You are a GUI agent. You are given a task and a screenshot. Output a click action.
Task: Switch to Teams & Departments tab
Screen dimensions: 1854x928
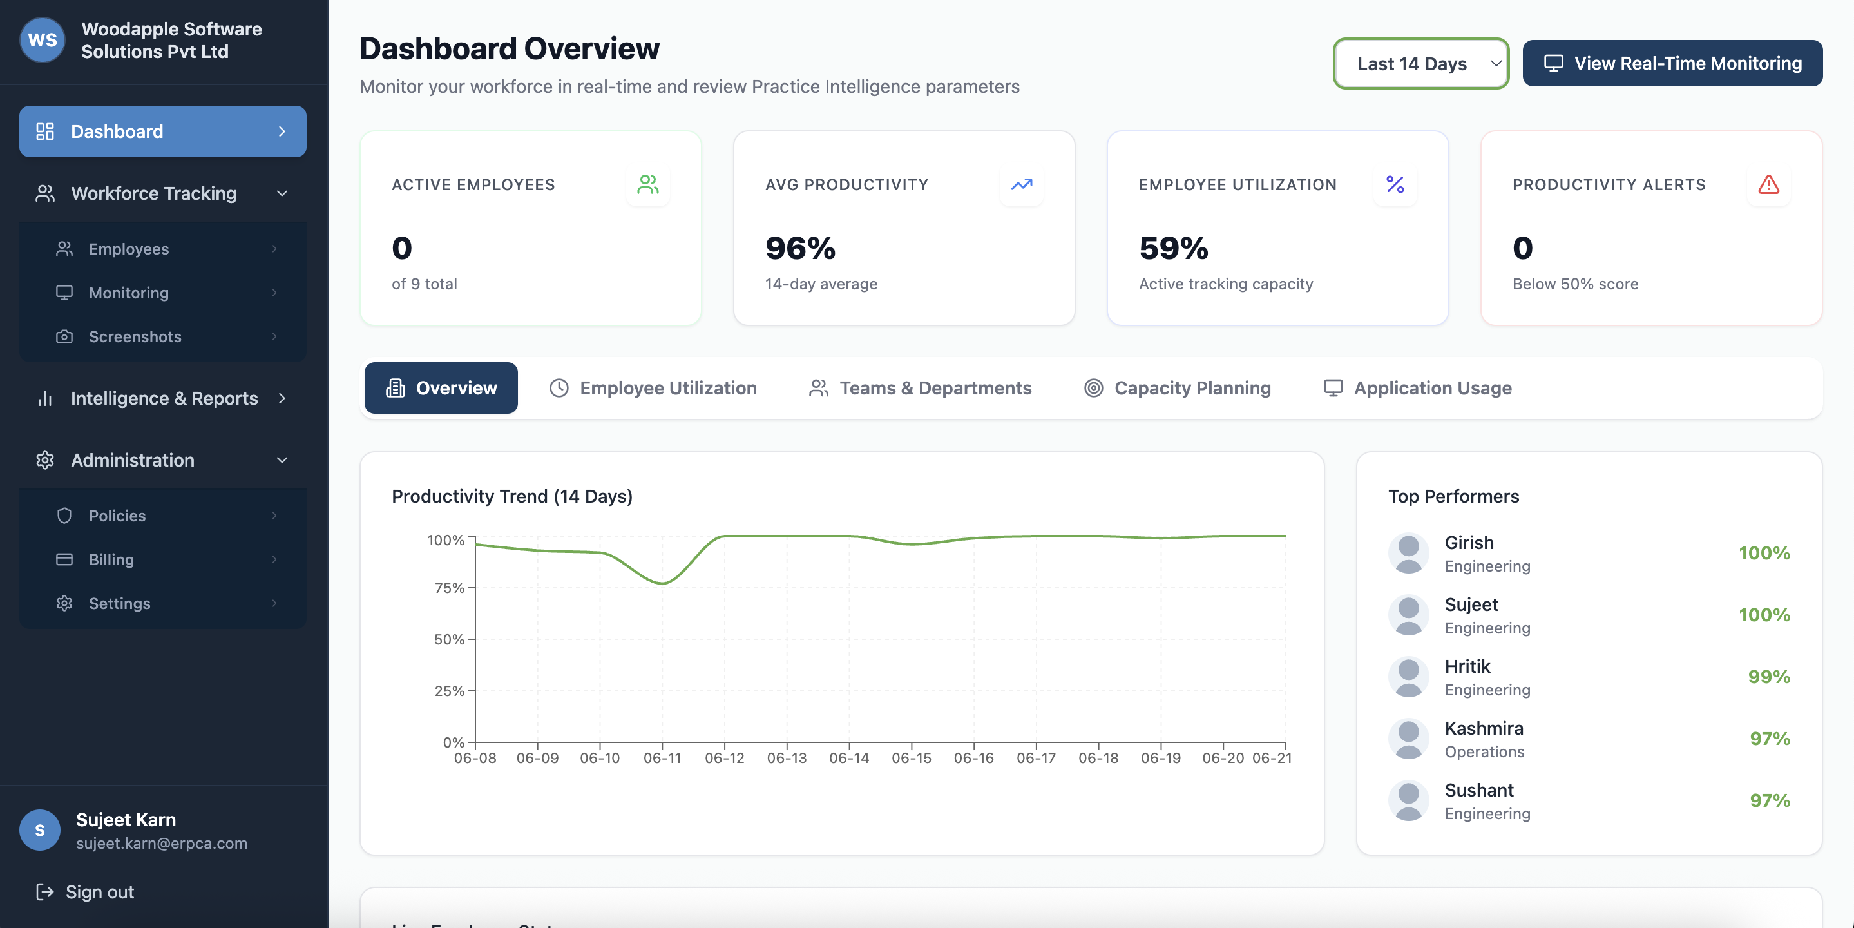pos(920,388)
